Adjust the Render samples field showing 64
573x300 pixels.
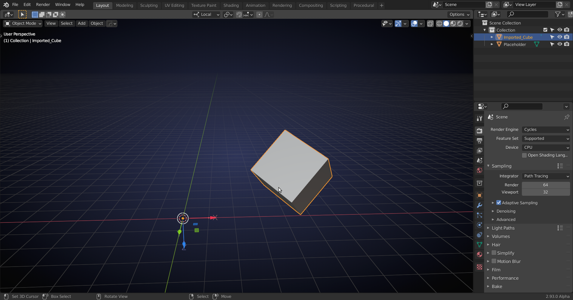coord(546,185)
